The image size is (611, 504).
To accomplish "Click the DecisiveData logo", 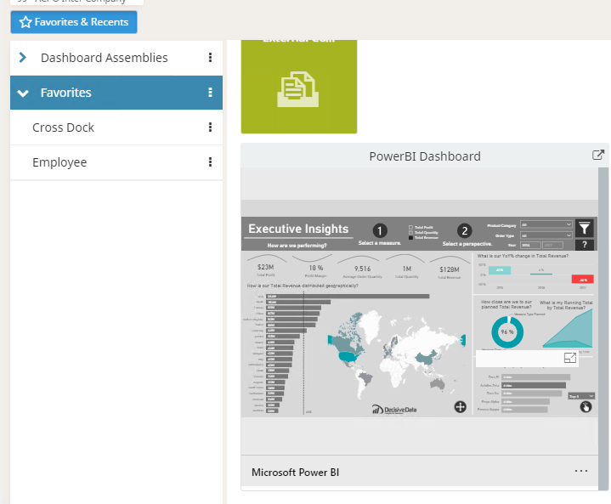I will [394, 410].
